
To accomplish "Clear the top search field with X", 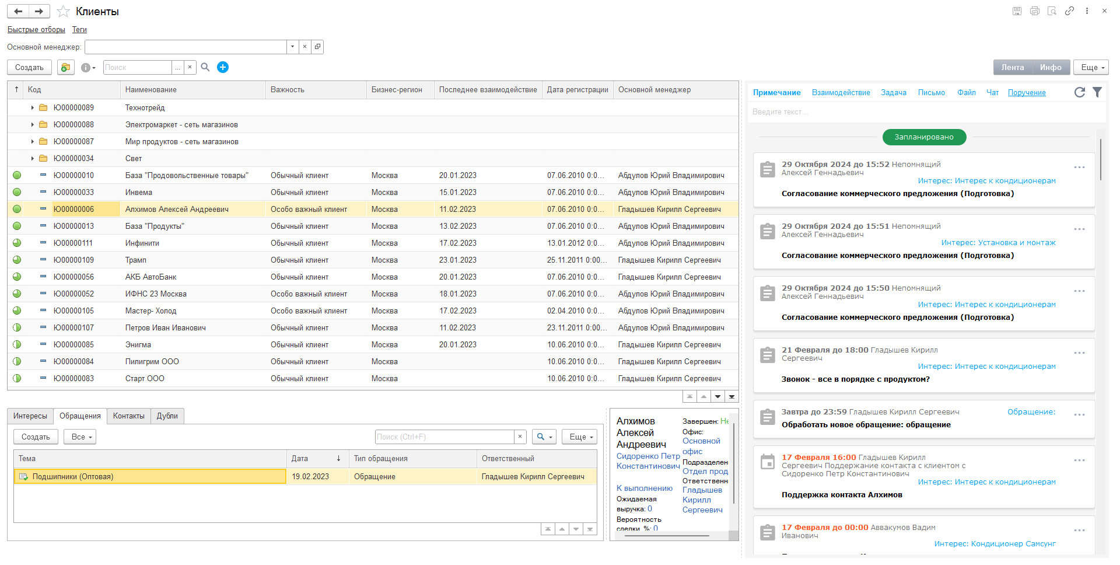I will 190,67.
